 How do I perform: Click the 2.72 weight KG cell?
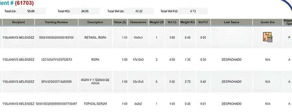click(188, 82)
